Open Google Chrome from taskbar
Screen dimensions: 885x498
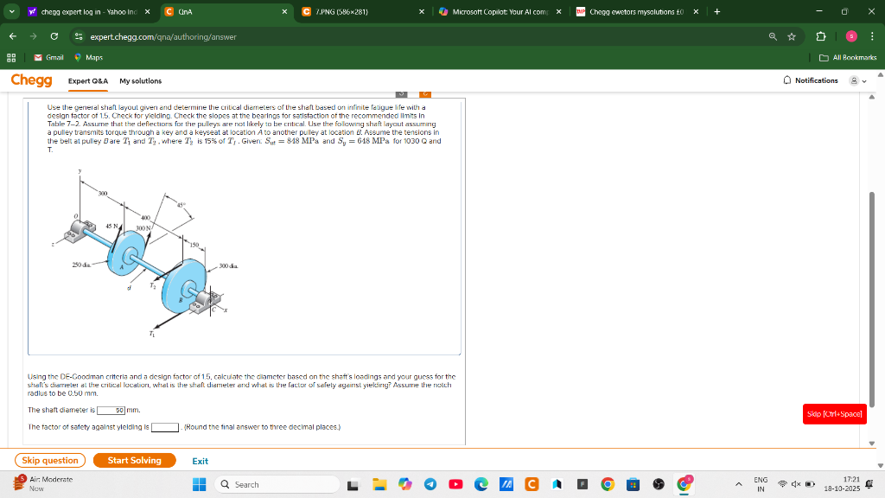[608, 484]
